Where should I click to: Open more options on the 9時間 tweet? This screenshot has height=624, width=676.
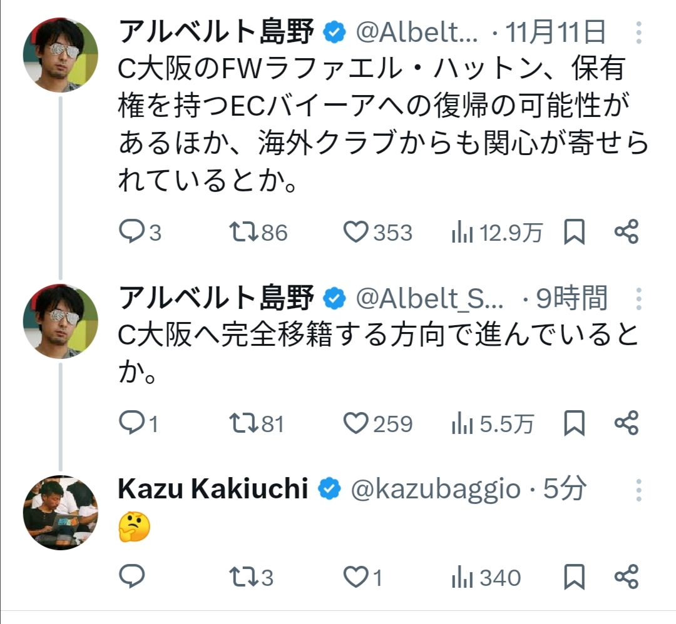(638, 298)
